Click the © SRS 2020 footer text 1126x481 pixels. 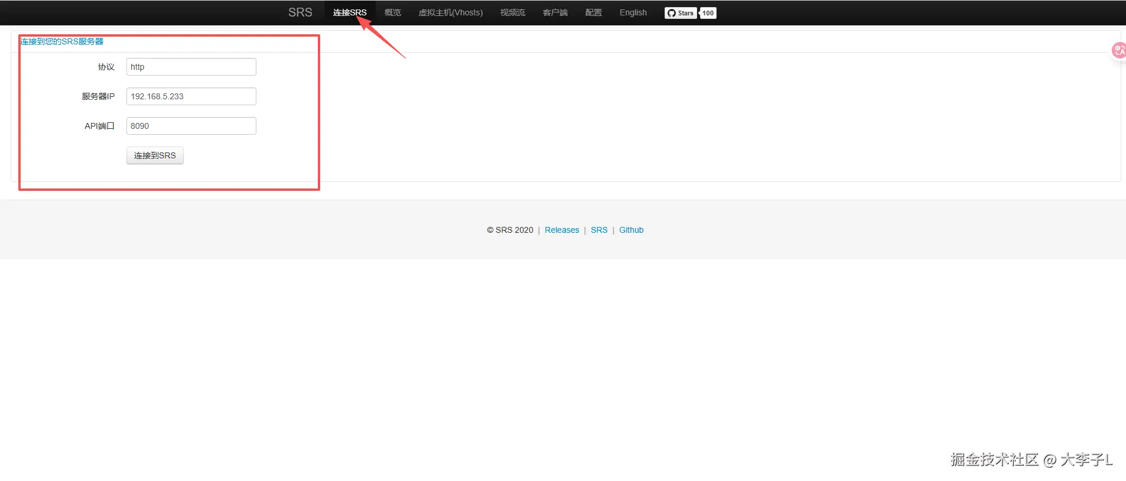pos(510,230)
